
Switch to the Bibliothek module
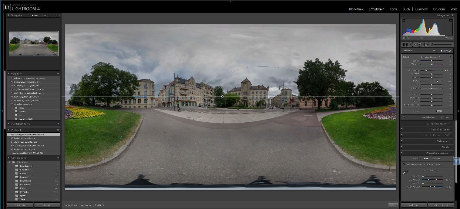356,9
